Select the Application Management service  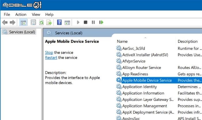click(x=159, y=106)
